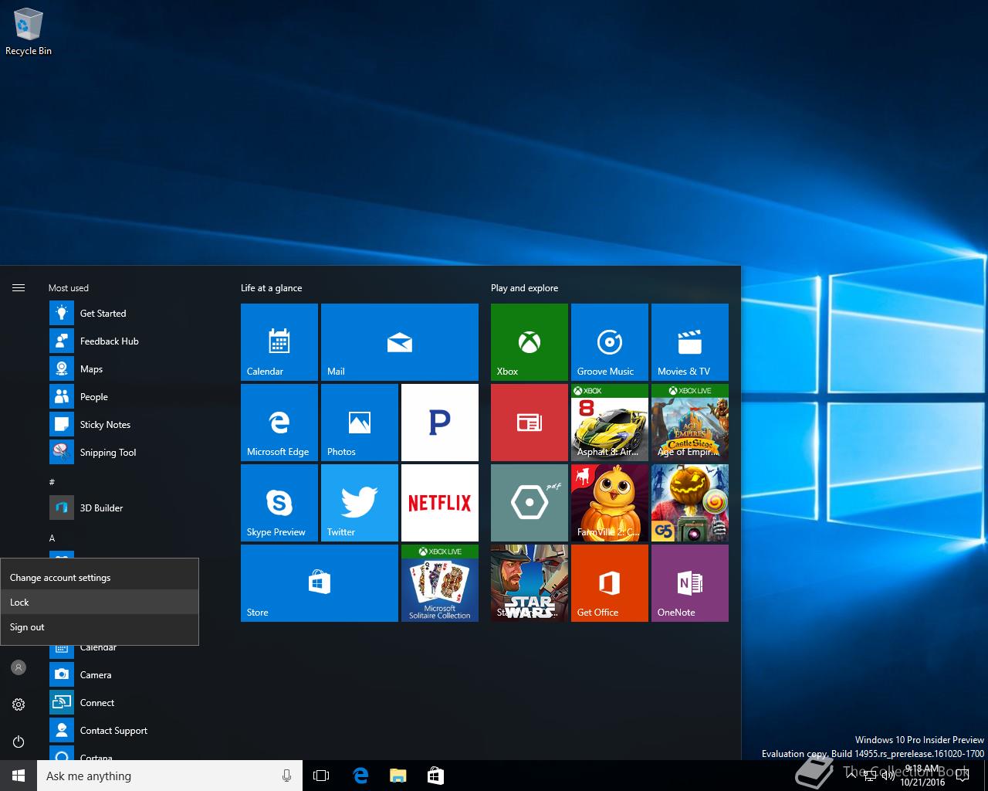
Task: Choose Sign out from account menu
Action: click(100, 626)
